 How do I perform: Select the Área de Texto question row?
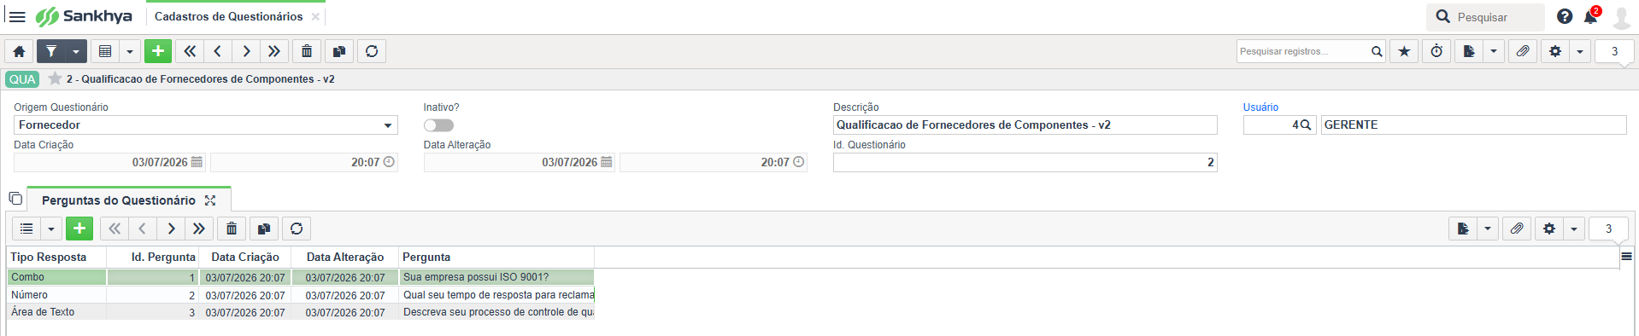point(301,312)
